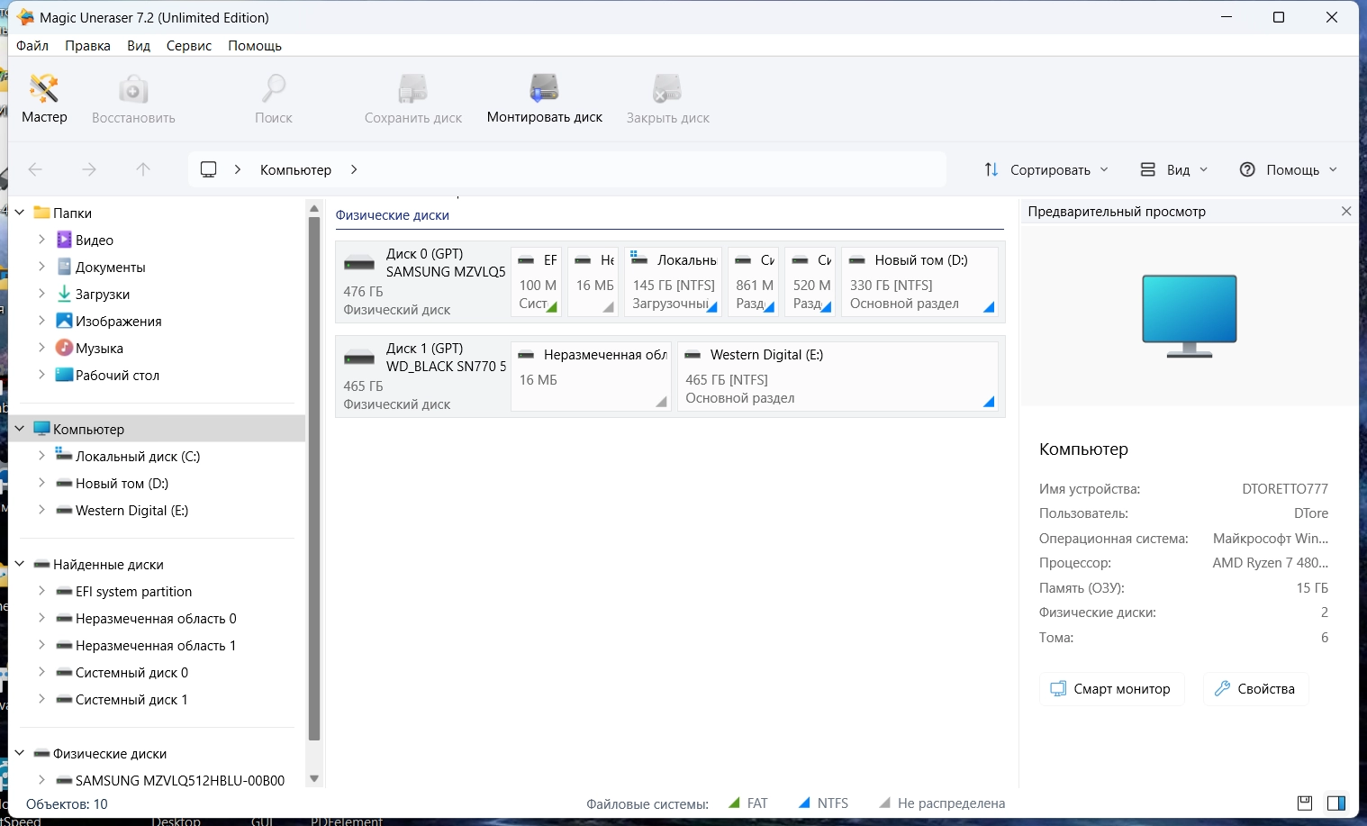Select Неразмеченная область 1 in tree
The width and height of the screenshot is (1367, 826).
(156, 645)
